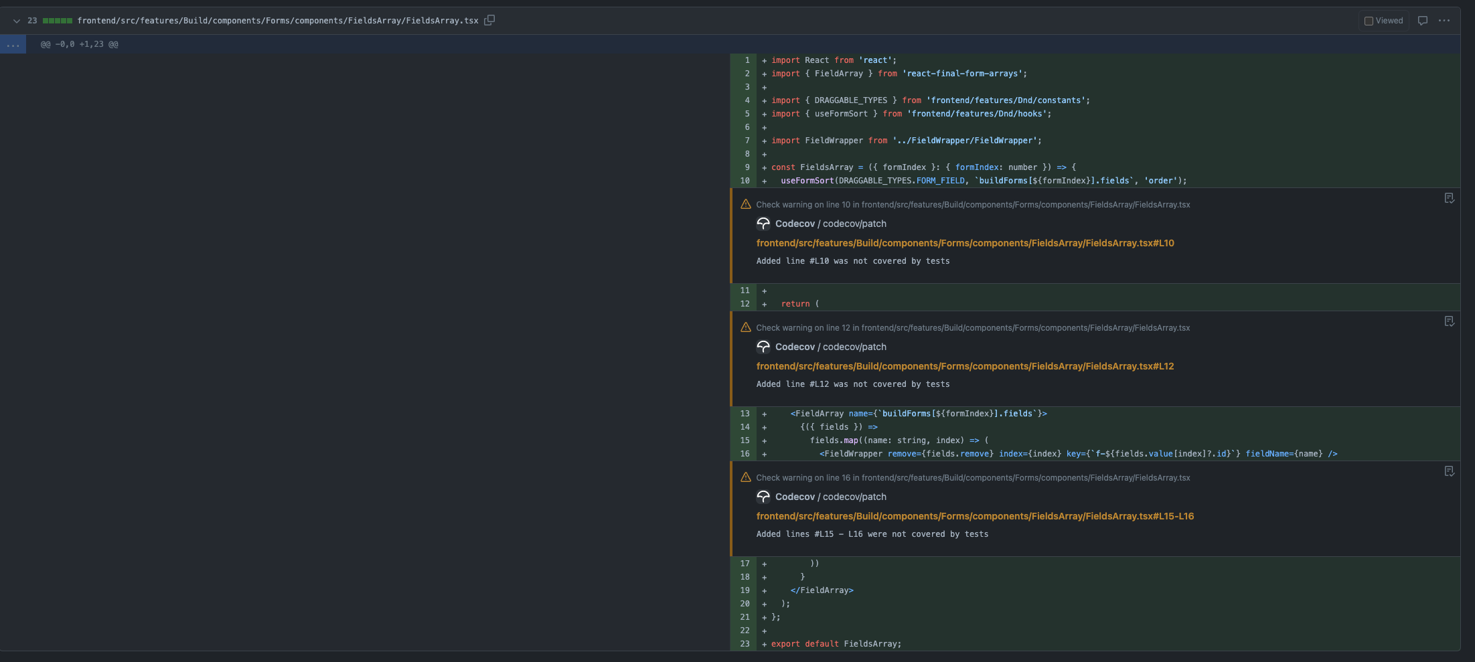Click Codecov logo in line 10 annotation
This screenshot has height=662, width=1475.
763,224
